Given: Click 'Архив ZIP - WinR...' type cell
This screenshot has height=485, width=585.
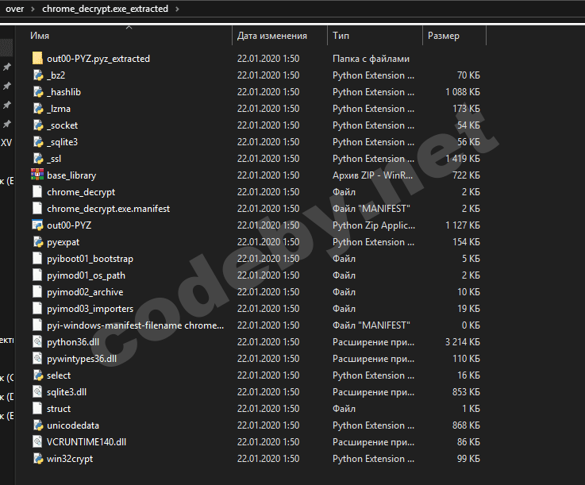Looking at the screenshot, I should 373,175.
